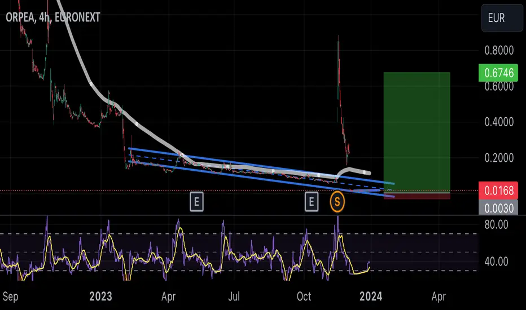The width and height of the screenshot is (526, 310).
Task: Click the Sep date label on time axis
Action: point(10,296)
